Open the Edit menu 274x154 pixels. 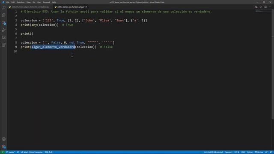[x=13, y=2]
